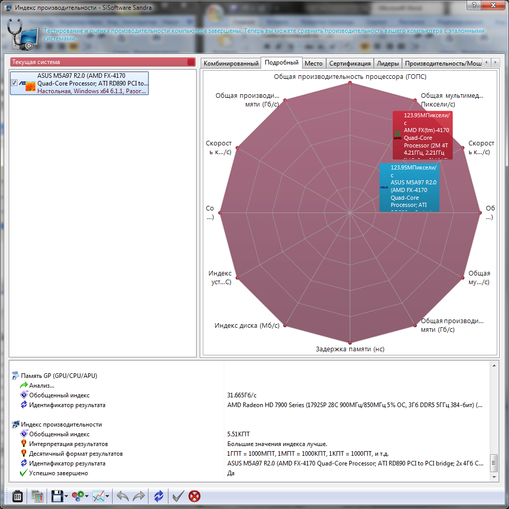This screenshot has height=509, width=509.
Task: Click the help question mark button
Action: pyautogui.click(x=474, y=5)
